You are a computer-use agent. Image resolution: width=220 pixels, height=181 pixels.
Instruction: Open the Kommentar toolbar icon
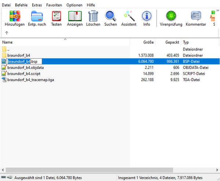tap(196, 16)
